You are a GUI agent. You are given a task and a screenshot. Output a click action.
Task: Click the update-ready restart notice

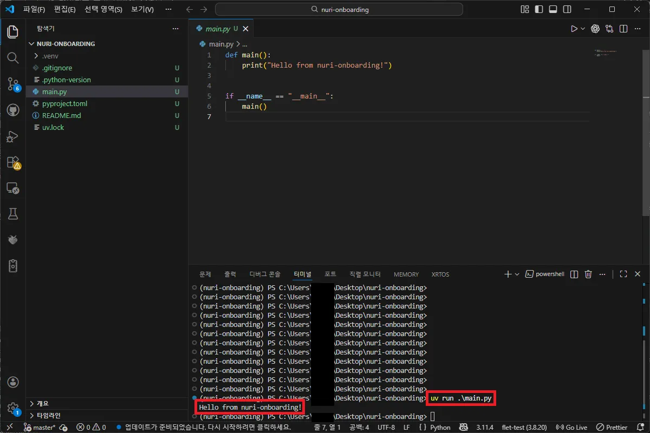tap(203, 428)
